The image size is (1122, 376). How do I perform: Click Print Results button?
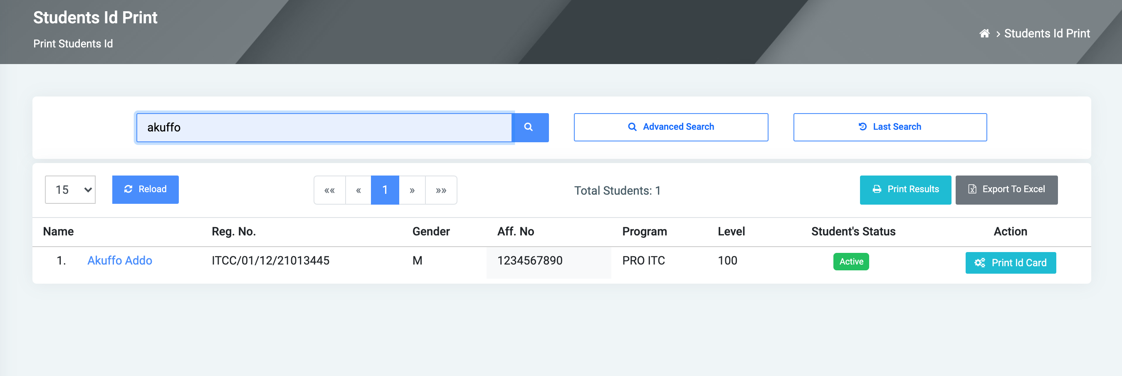pyautogui.click(x=905, y=190)
